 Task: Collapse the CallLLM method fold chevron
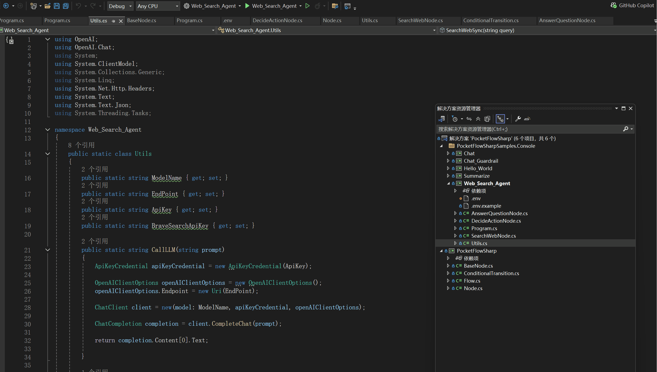pyautogui.click(x=48, y=250)
